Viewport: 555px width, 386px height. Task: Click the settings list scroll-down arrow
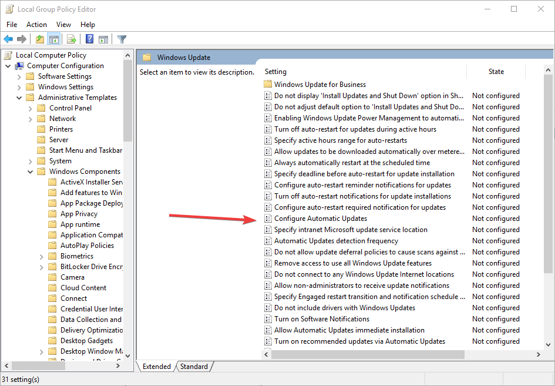click(x=549, y=344)
